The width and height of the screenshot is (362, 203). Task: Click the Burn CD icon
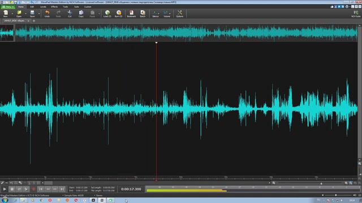pyautogui.click(x=119, y=14)
